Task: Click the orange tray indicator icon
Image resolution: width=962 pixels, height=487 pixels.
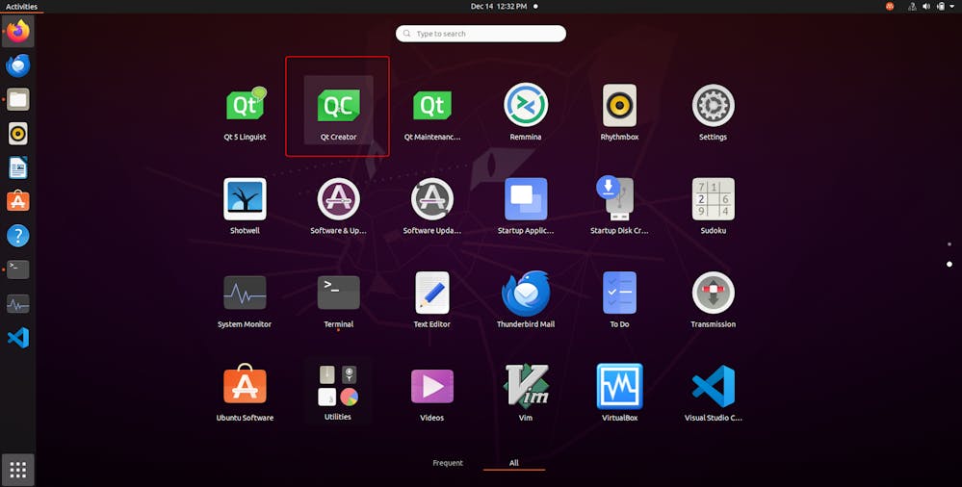Action: 890,6
